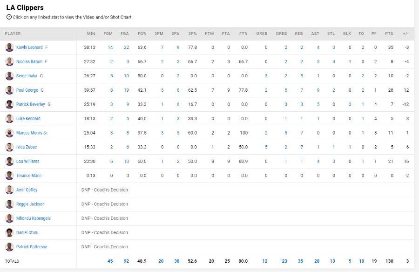Click the FG% column header

pos(142,34)
